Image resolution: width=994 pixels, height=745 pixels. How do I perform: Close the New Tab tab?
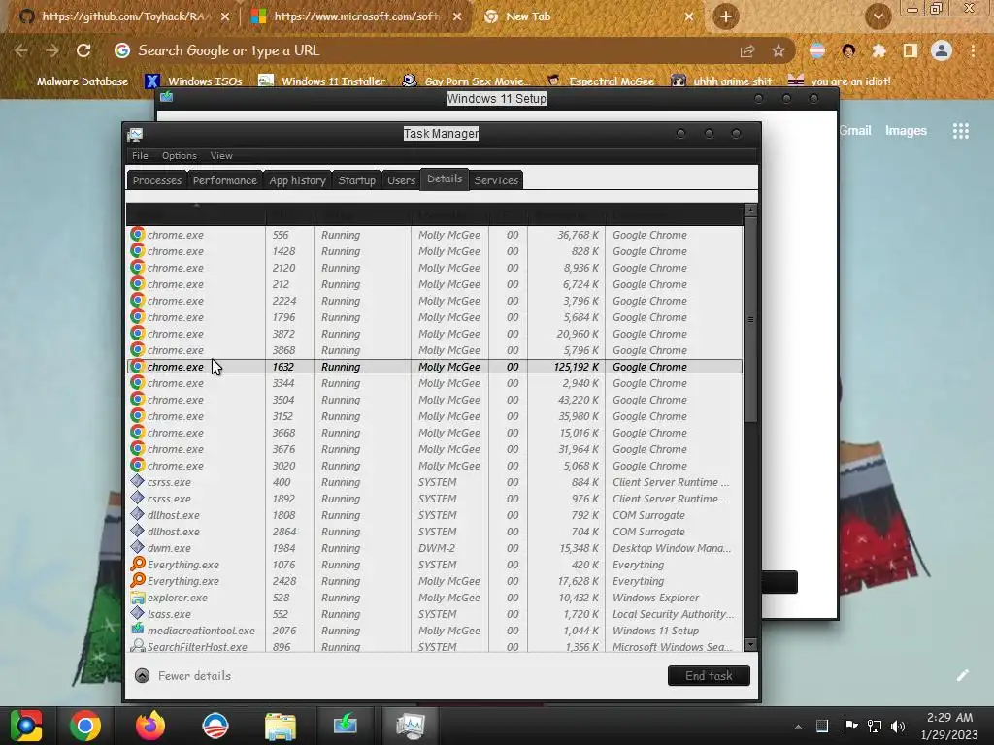[689, 16]
